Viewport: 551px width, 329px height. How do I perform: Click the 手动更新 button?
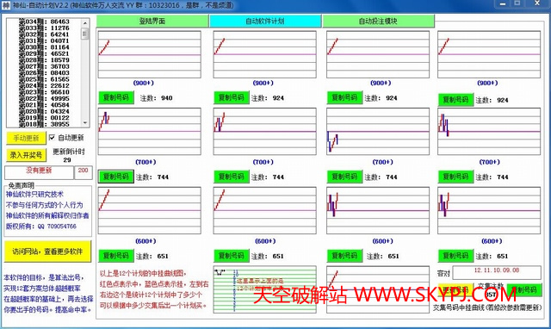26,138
